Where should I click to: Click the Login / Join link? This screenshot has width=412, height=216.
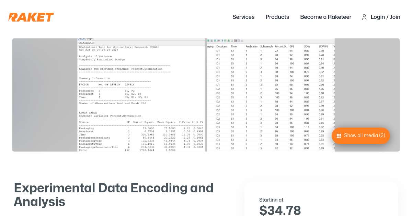[x=385, y=17]
